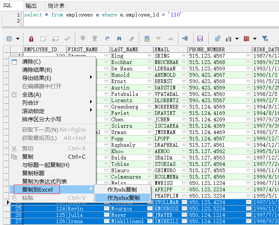Click the delete record icon

(55, 39)
